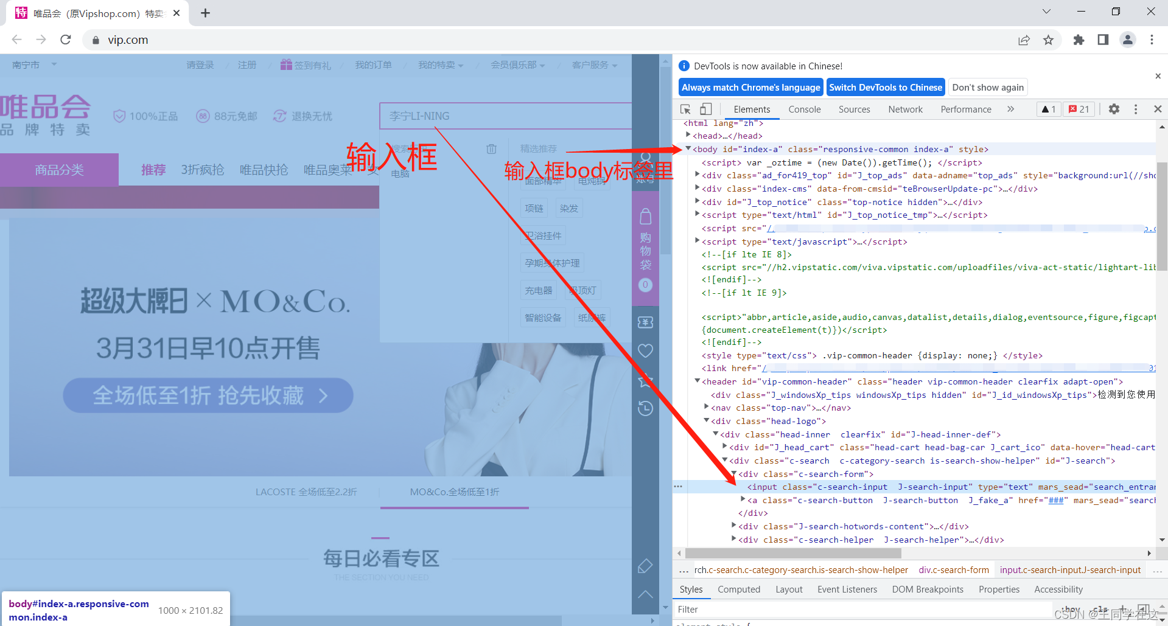Switch to the Sources tab

[854, 110]
